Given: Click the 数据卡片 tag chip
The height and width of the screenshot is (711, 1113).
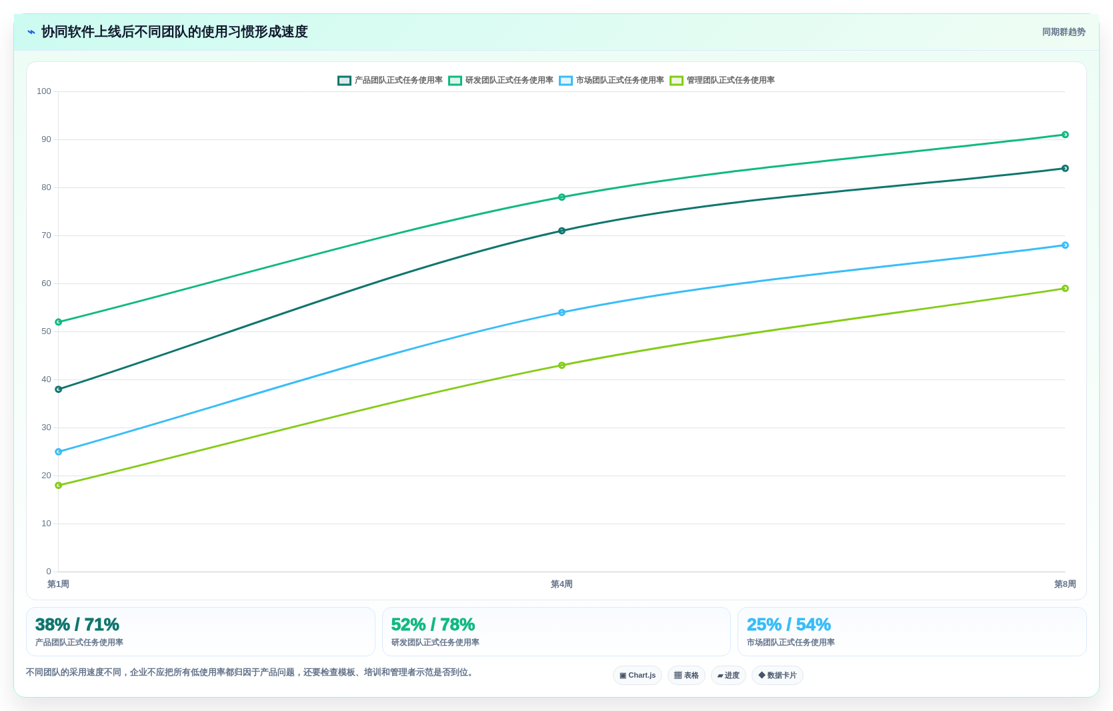Looking at the screenshot, I should pos(778,675).
